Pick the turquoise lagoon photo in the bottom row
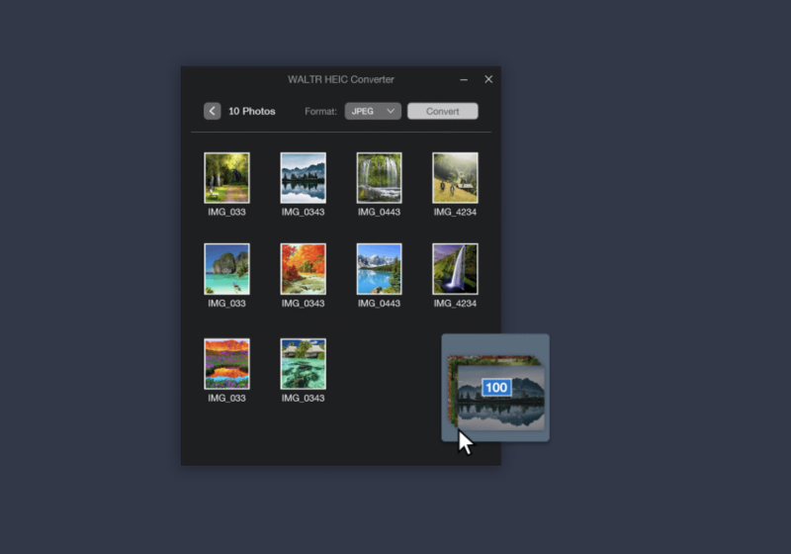The image size is (791, 554). click(x=303, y=363)
